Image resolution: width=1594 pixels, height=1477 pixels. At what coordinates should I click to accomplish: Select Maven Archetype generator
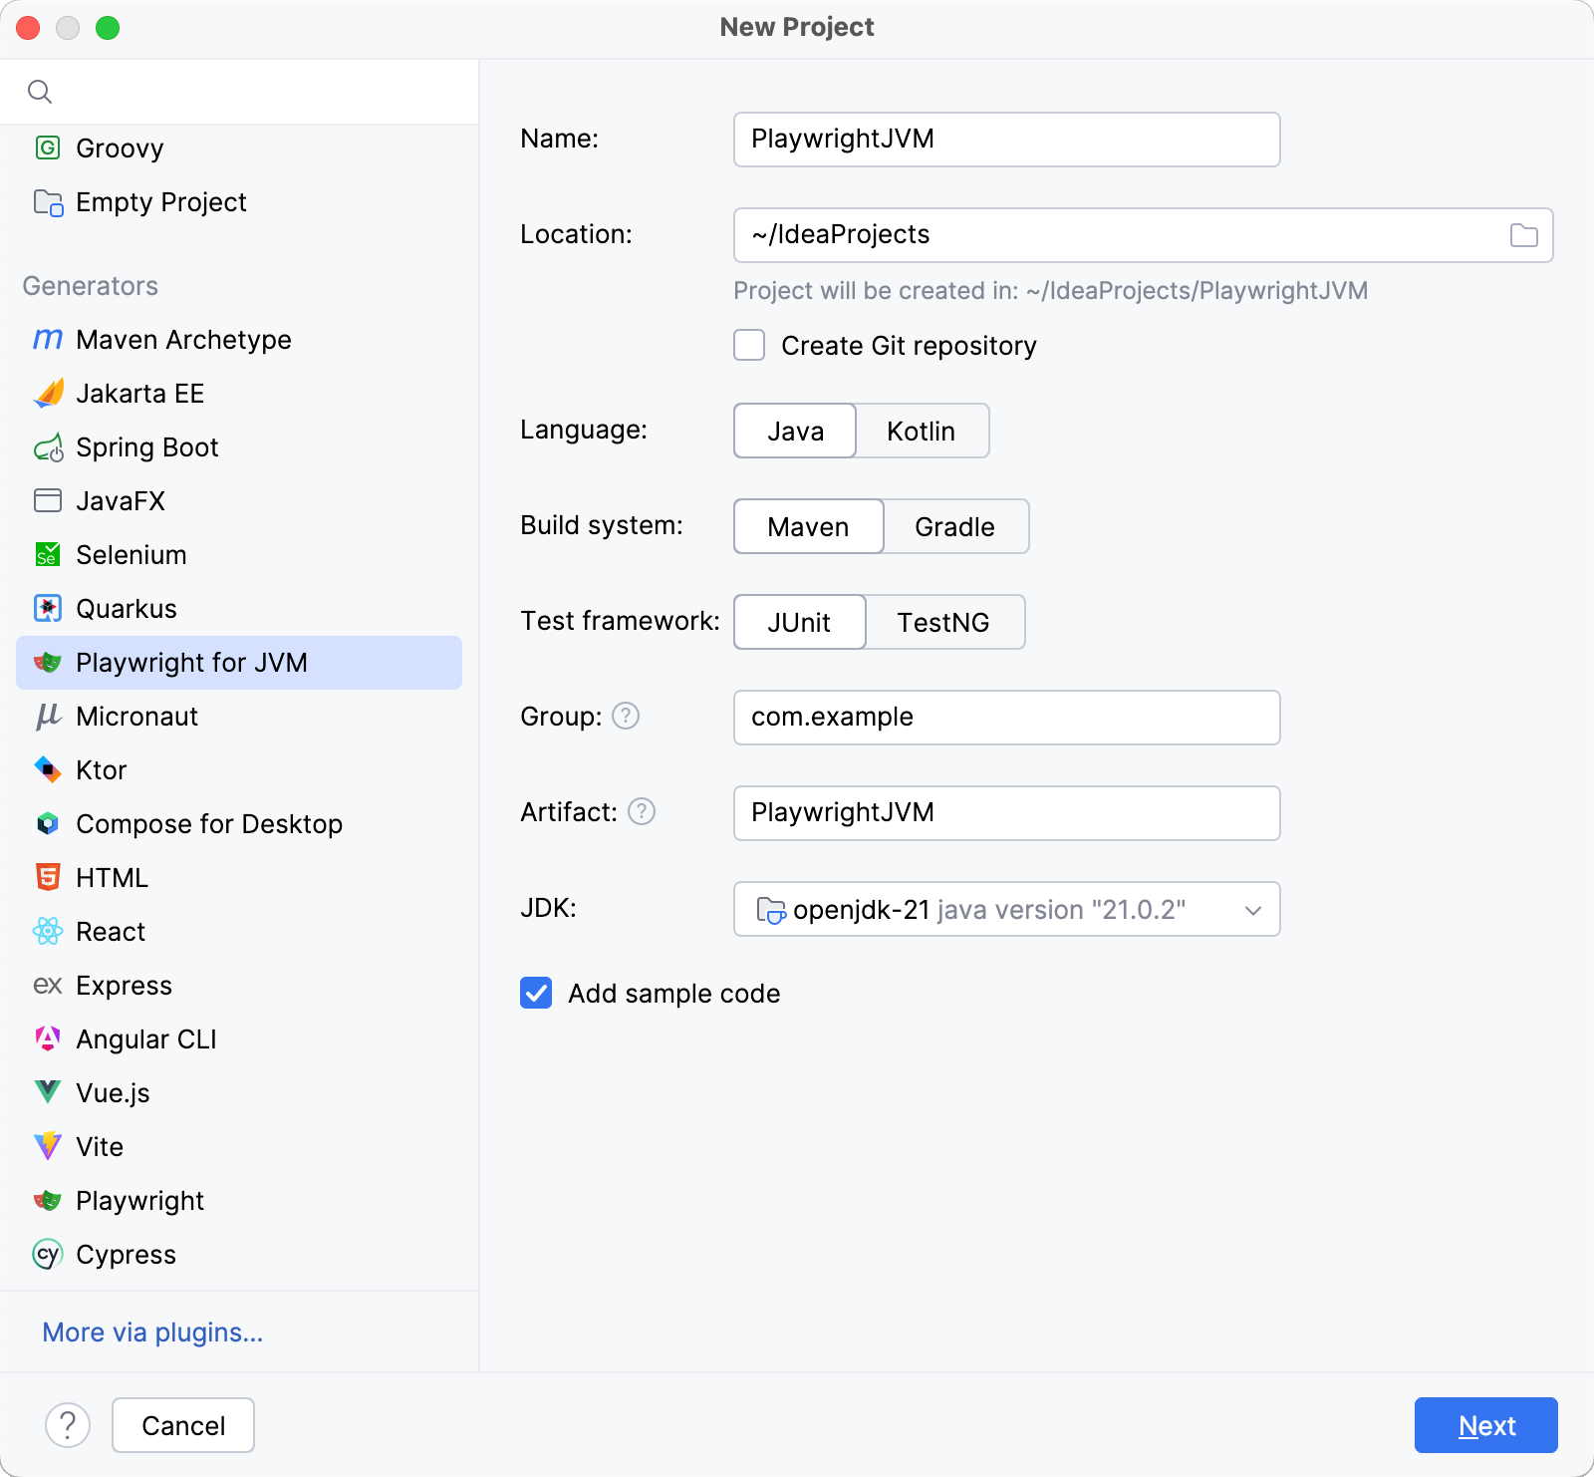click(x=183, y=340)
